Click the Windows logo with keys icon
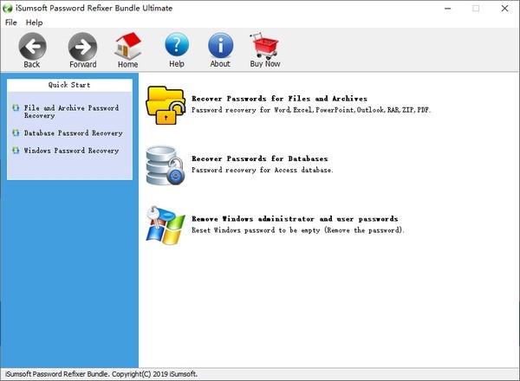520x381 pixels. click(166, 225)
